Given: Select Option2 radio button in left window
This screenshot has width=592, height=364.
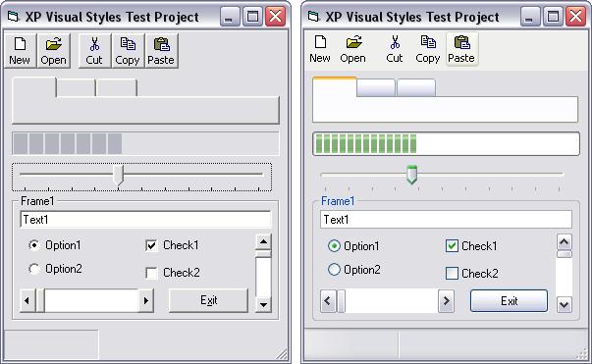Looking at the screenshot, I should coord(34,269).
